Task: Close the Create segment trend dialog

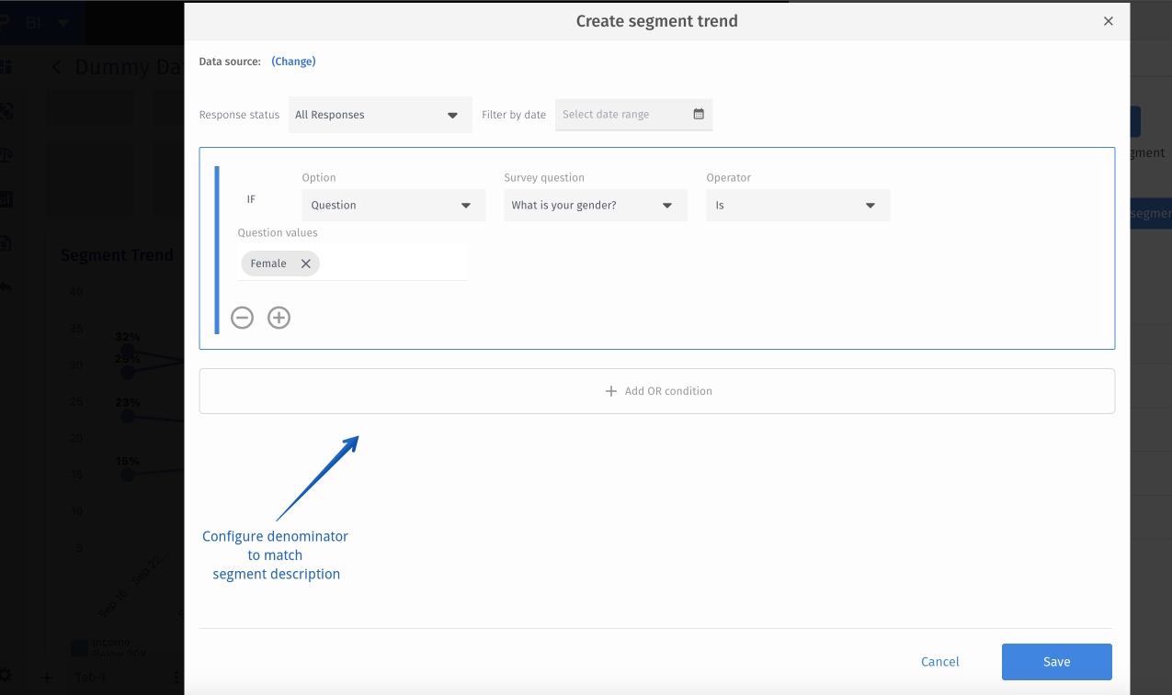Action: click(1108, 21)
